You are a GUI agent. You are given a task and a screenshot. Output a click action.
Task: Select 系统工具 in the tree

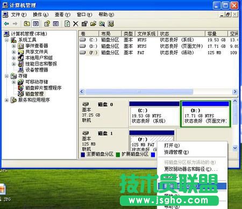click(x=27, y=40)
